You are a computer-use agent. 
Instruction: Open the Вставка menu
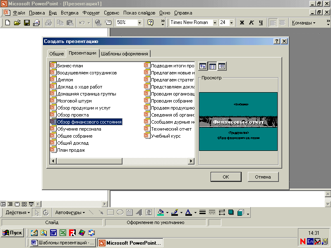tap(70, 13)
